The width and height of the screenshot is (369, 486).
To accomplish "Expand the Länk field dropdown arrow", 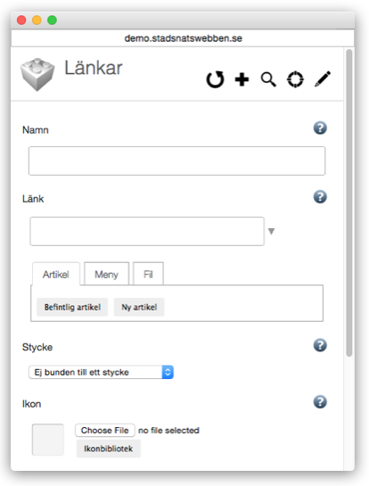I will click(272, 231).
